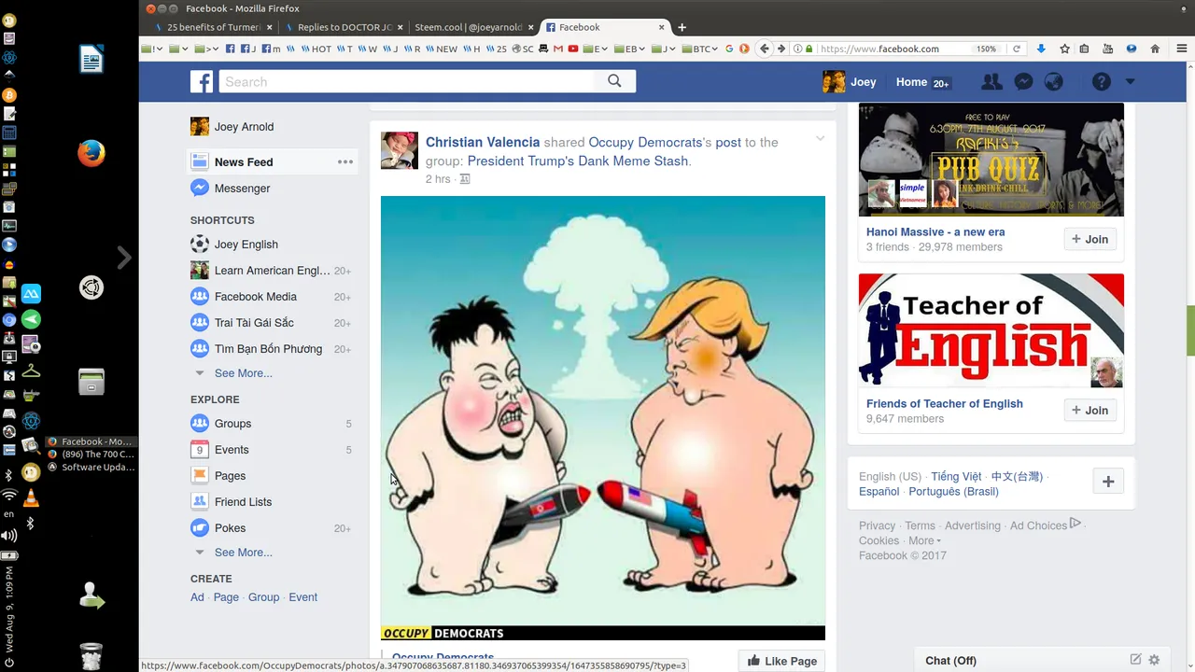Viewport: 1195px width, 672px height.
Task: Open President Trump's Dank Meme Stash group
Action: tap(578, 161)
